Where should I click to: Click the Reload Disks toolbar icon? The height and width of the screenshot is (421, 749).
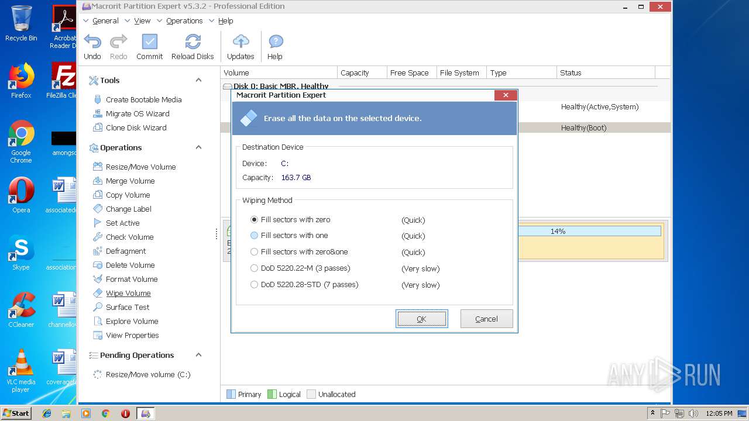pos(193,42)
